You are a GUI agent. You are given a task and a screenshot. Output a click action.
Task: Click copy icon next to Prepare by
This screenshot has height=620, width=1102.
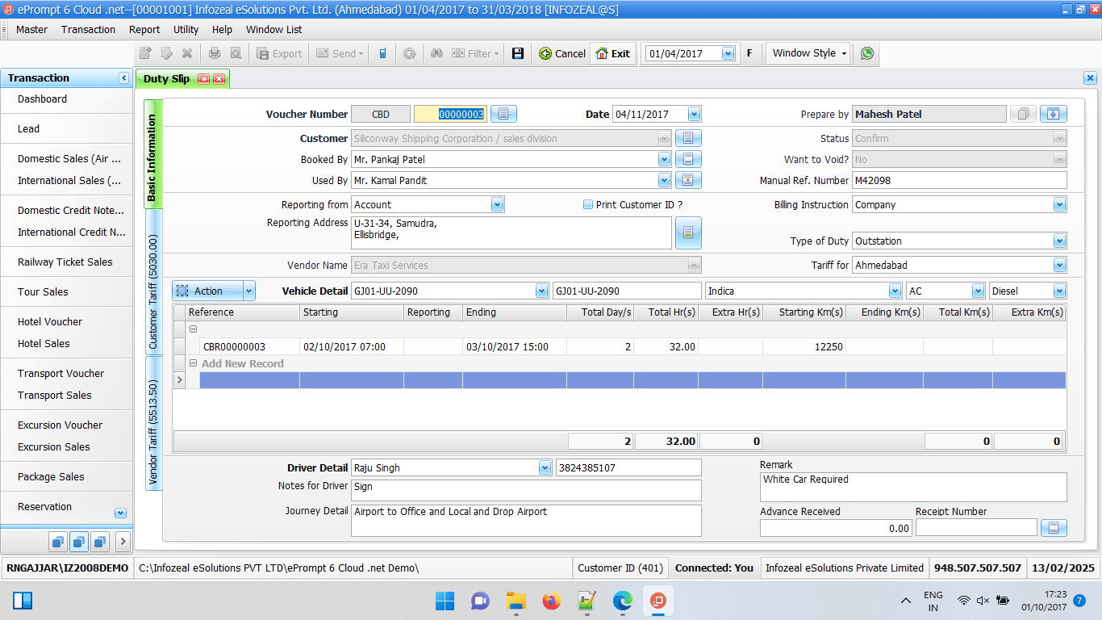tap(1023, 114)
